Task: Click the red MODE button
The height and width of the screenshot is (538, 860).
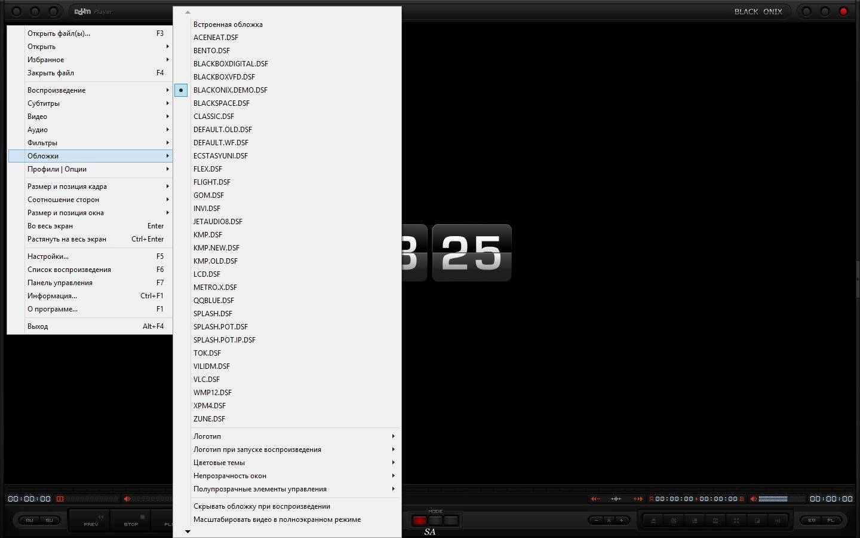Action: [420, 521]
